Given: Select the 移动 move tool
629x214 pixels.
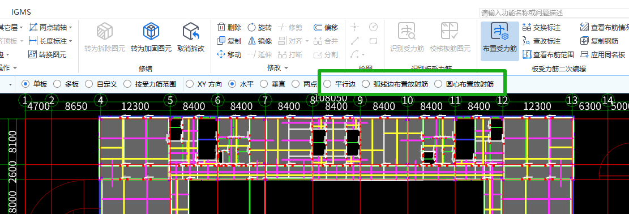Looking at the screenshot, I should pyautogui.click(x=229, y=54).
